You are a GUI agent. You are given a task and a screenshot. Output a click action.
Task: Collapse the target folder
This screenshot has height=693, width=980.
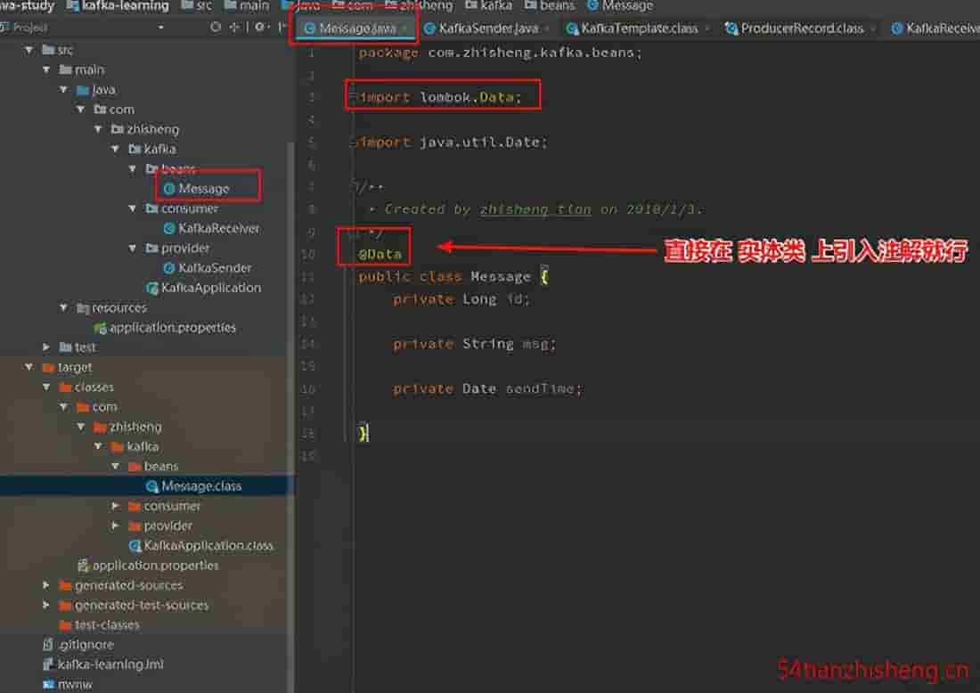[29, 367]
